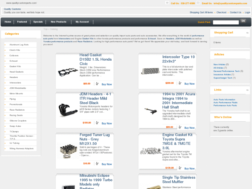Click cart icon for Head Gasket D15B2
Image resolution: width=252 pixels, height=189 pixels.
click(x=97, y=84)
